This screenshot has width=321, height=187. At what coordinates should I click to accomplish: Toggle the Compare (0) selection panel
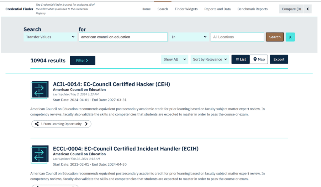point(291,9)
